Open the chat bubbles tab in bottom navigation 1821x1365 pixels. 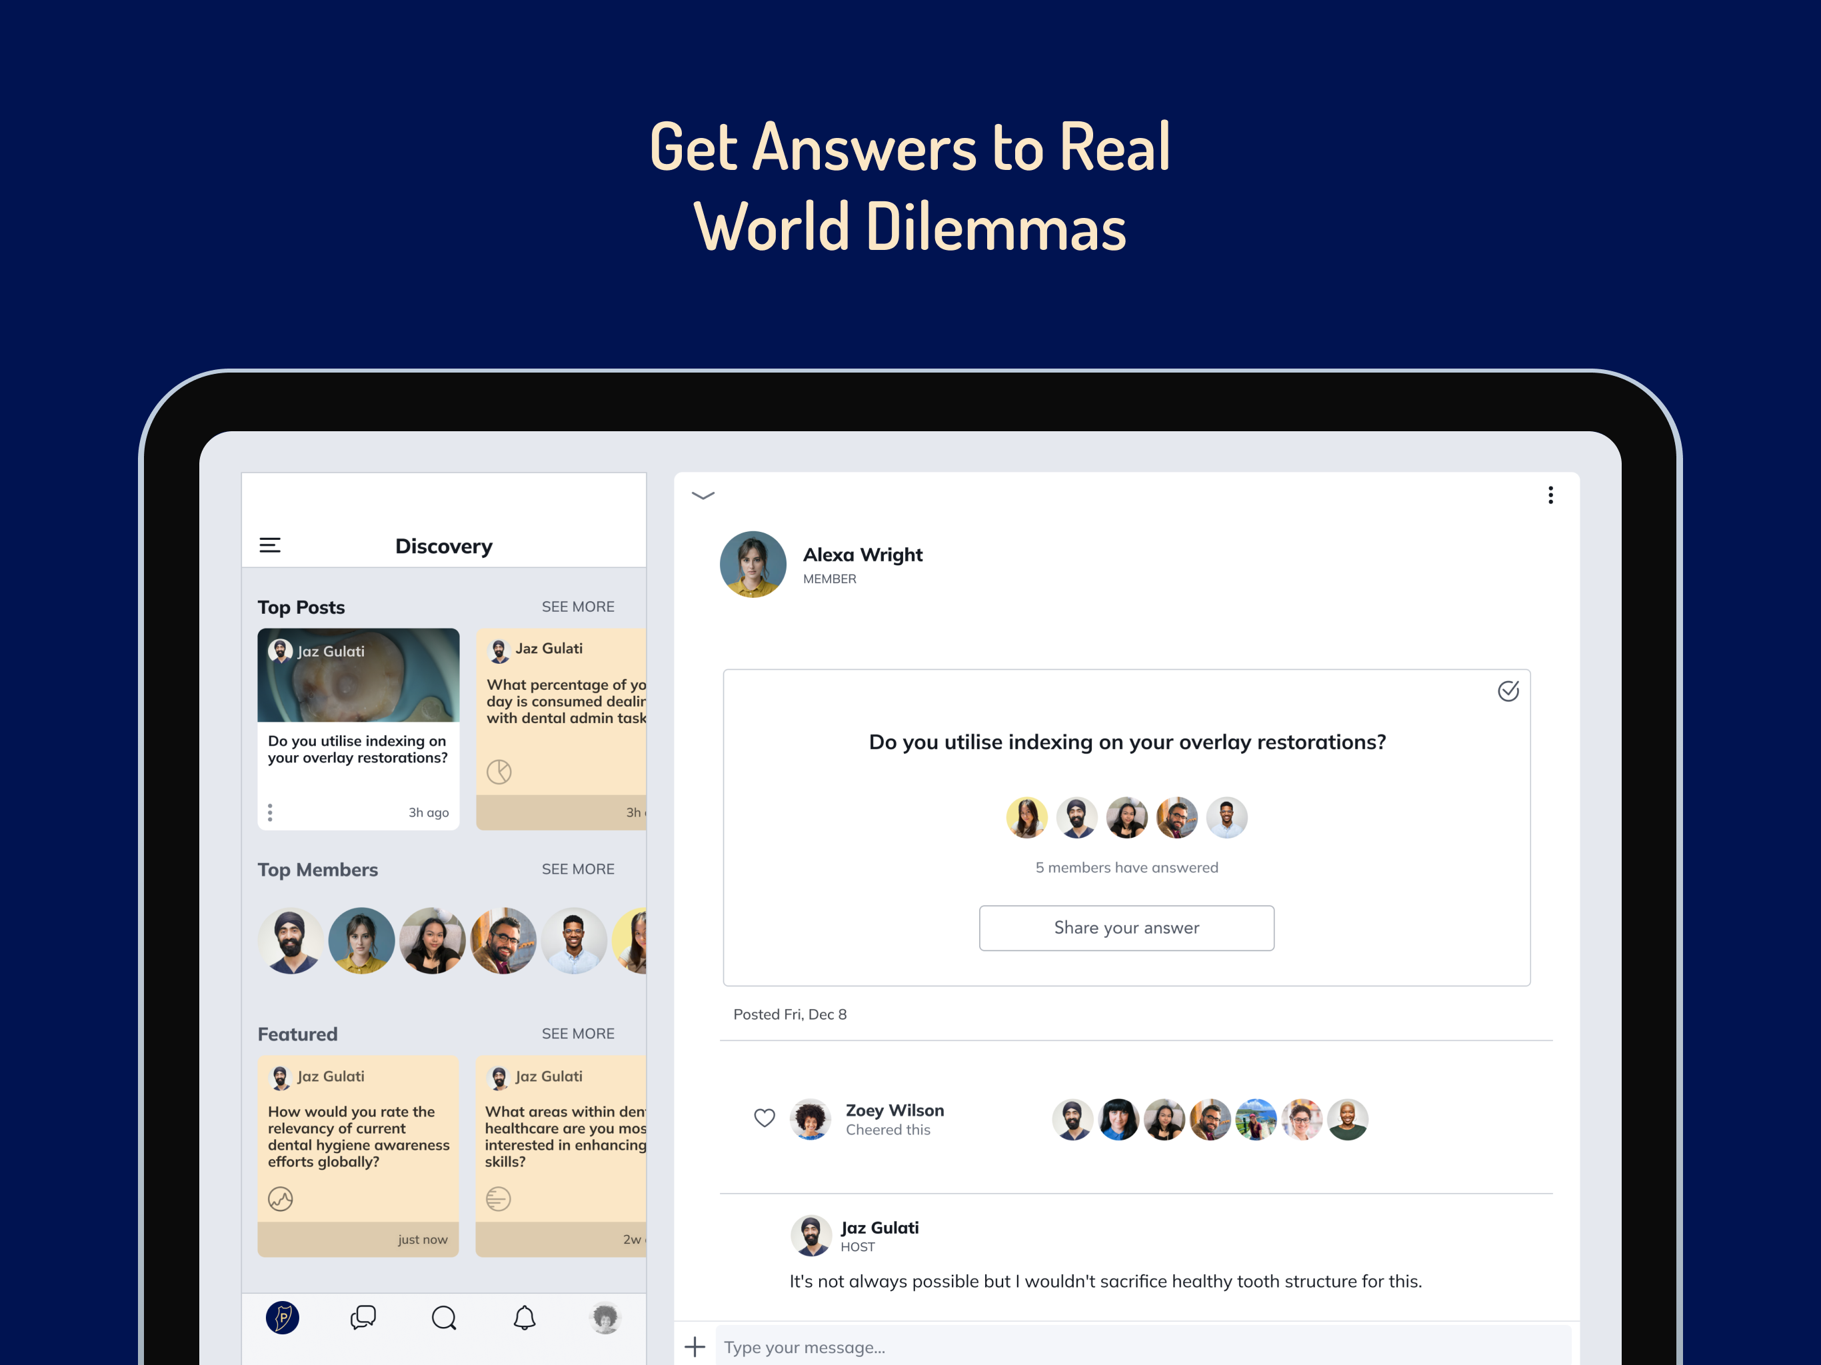point(363,1317)
